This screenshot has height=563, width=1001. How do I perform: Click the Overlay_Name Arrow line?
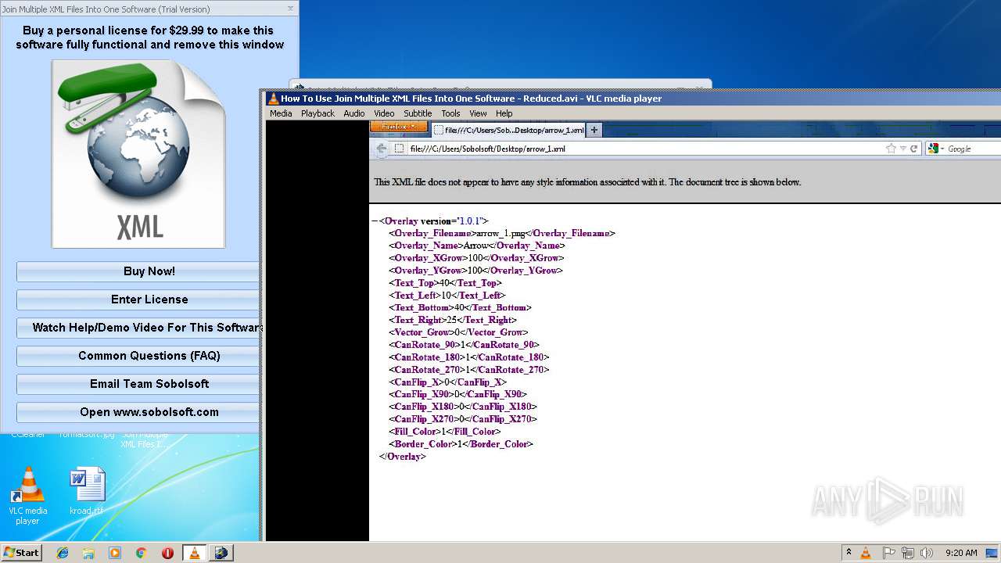click(476, 246)
